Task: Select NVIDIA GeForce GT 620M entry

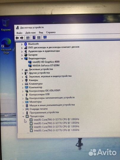Action: pos(46,65)
